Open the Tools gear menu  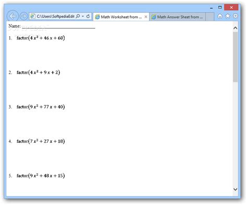coord(236,16)
